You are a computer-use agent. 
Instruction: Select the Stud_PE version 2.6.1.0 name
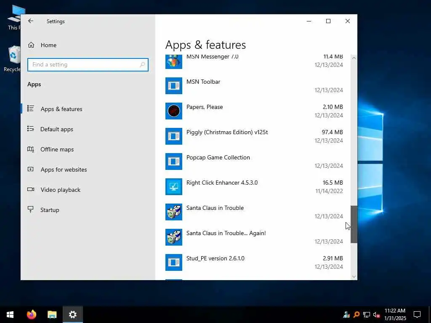pyautogui.click(x=215, y=259)
